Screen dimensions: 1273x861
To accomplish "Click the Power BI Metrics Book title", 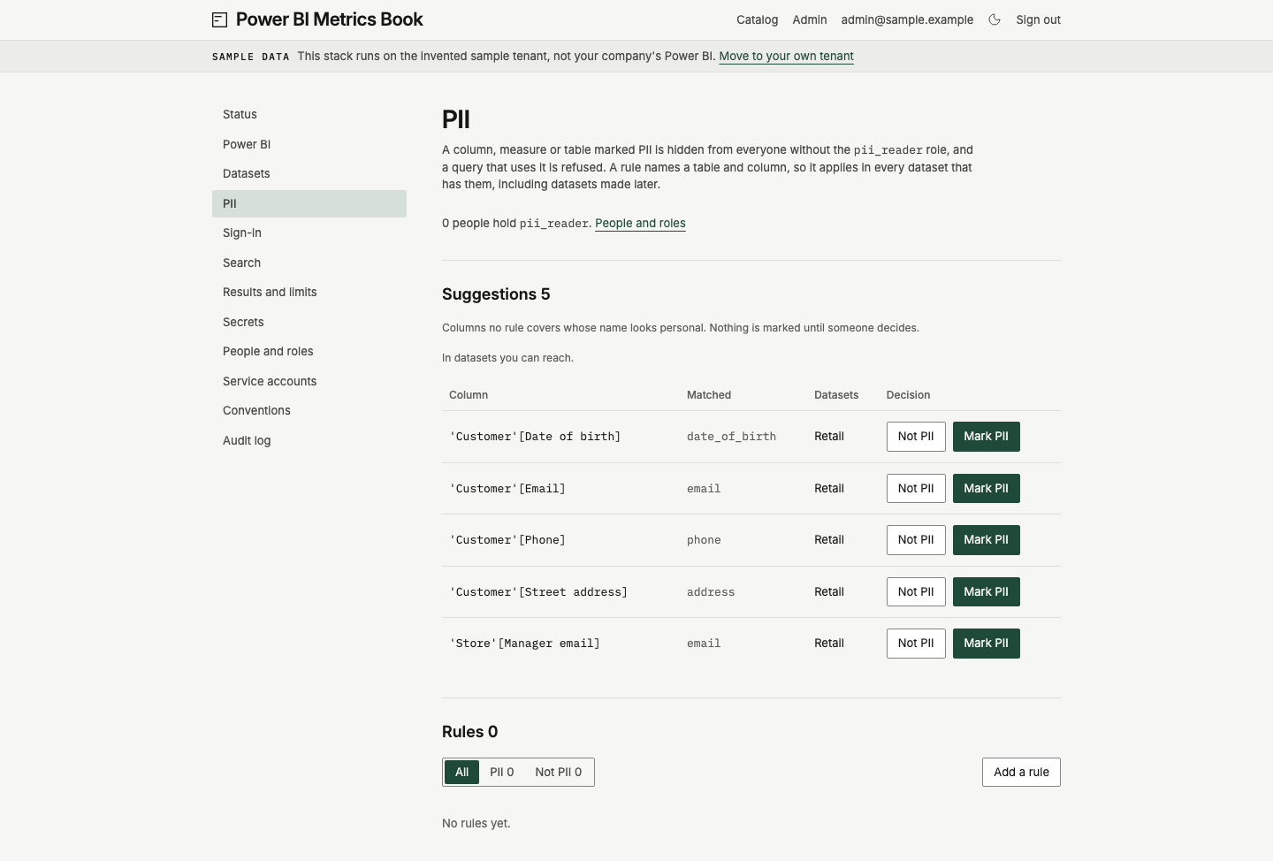I will click(330, 19).
